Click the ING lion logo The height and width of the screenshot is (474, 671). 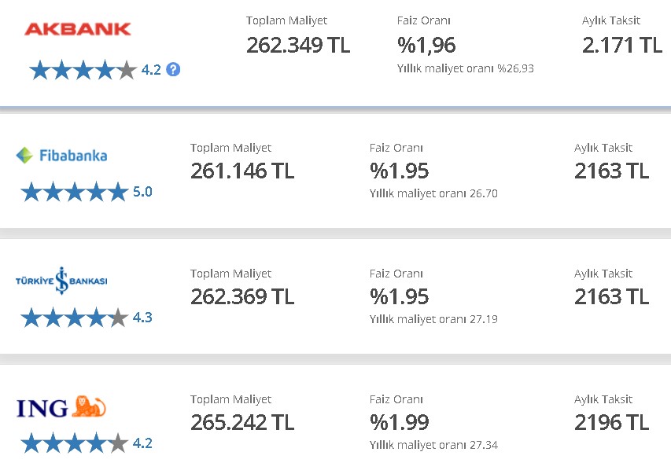coord(61,407)
